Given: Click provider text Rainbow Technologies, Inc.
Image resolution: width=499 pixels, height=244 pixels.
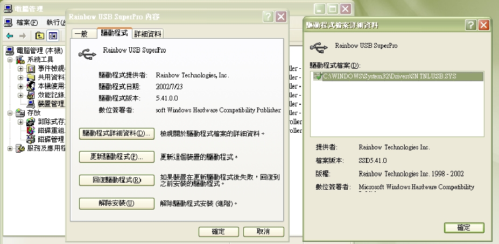Looking at the screenshot, I should [x=192, y=75].
